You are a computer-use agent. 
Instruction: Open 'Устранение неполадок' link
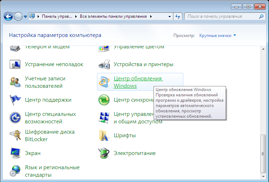coord(54,64)
